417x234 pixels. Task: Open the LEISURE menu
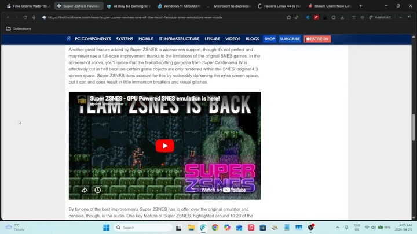click(212, 39)
